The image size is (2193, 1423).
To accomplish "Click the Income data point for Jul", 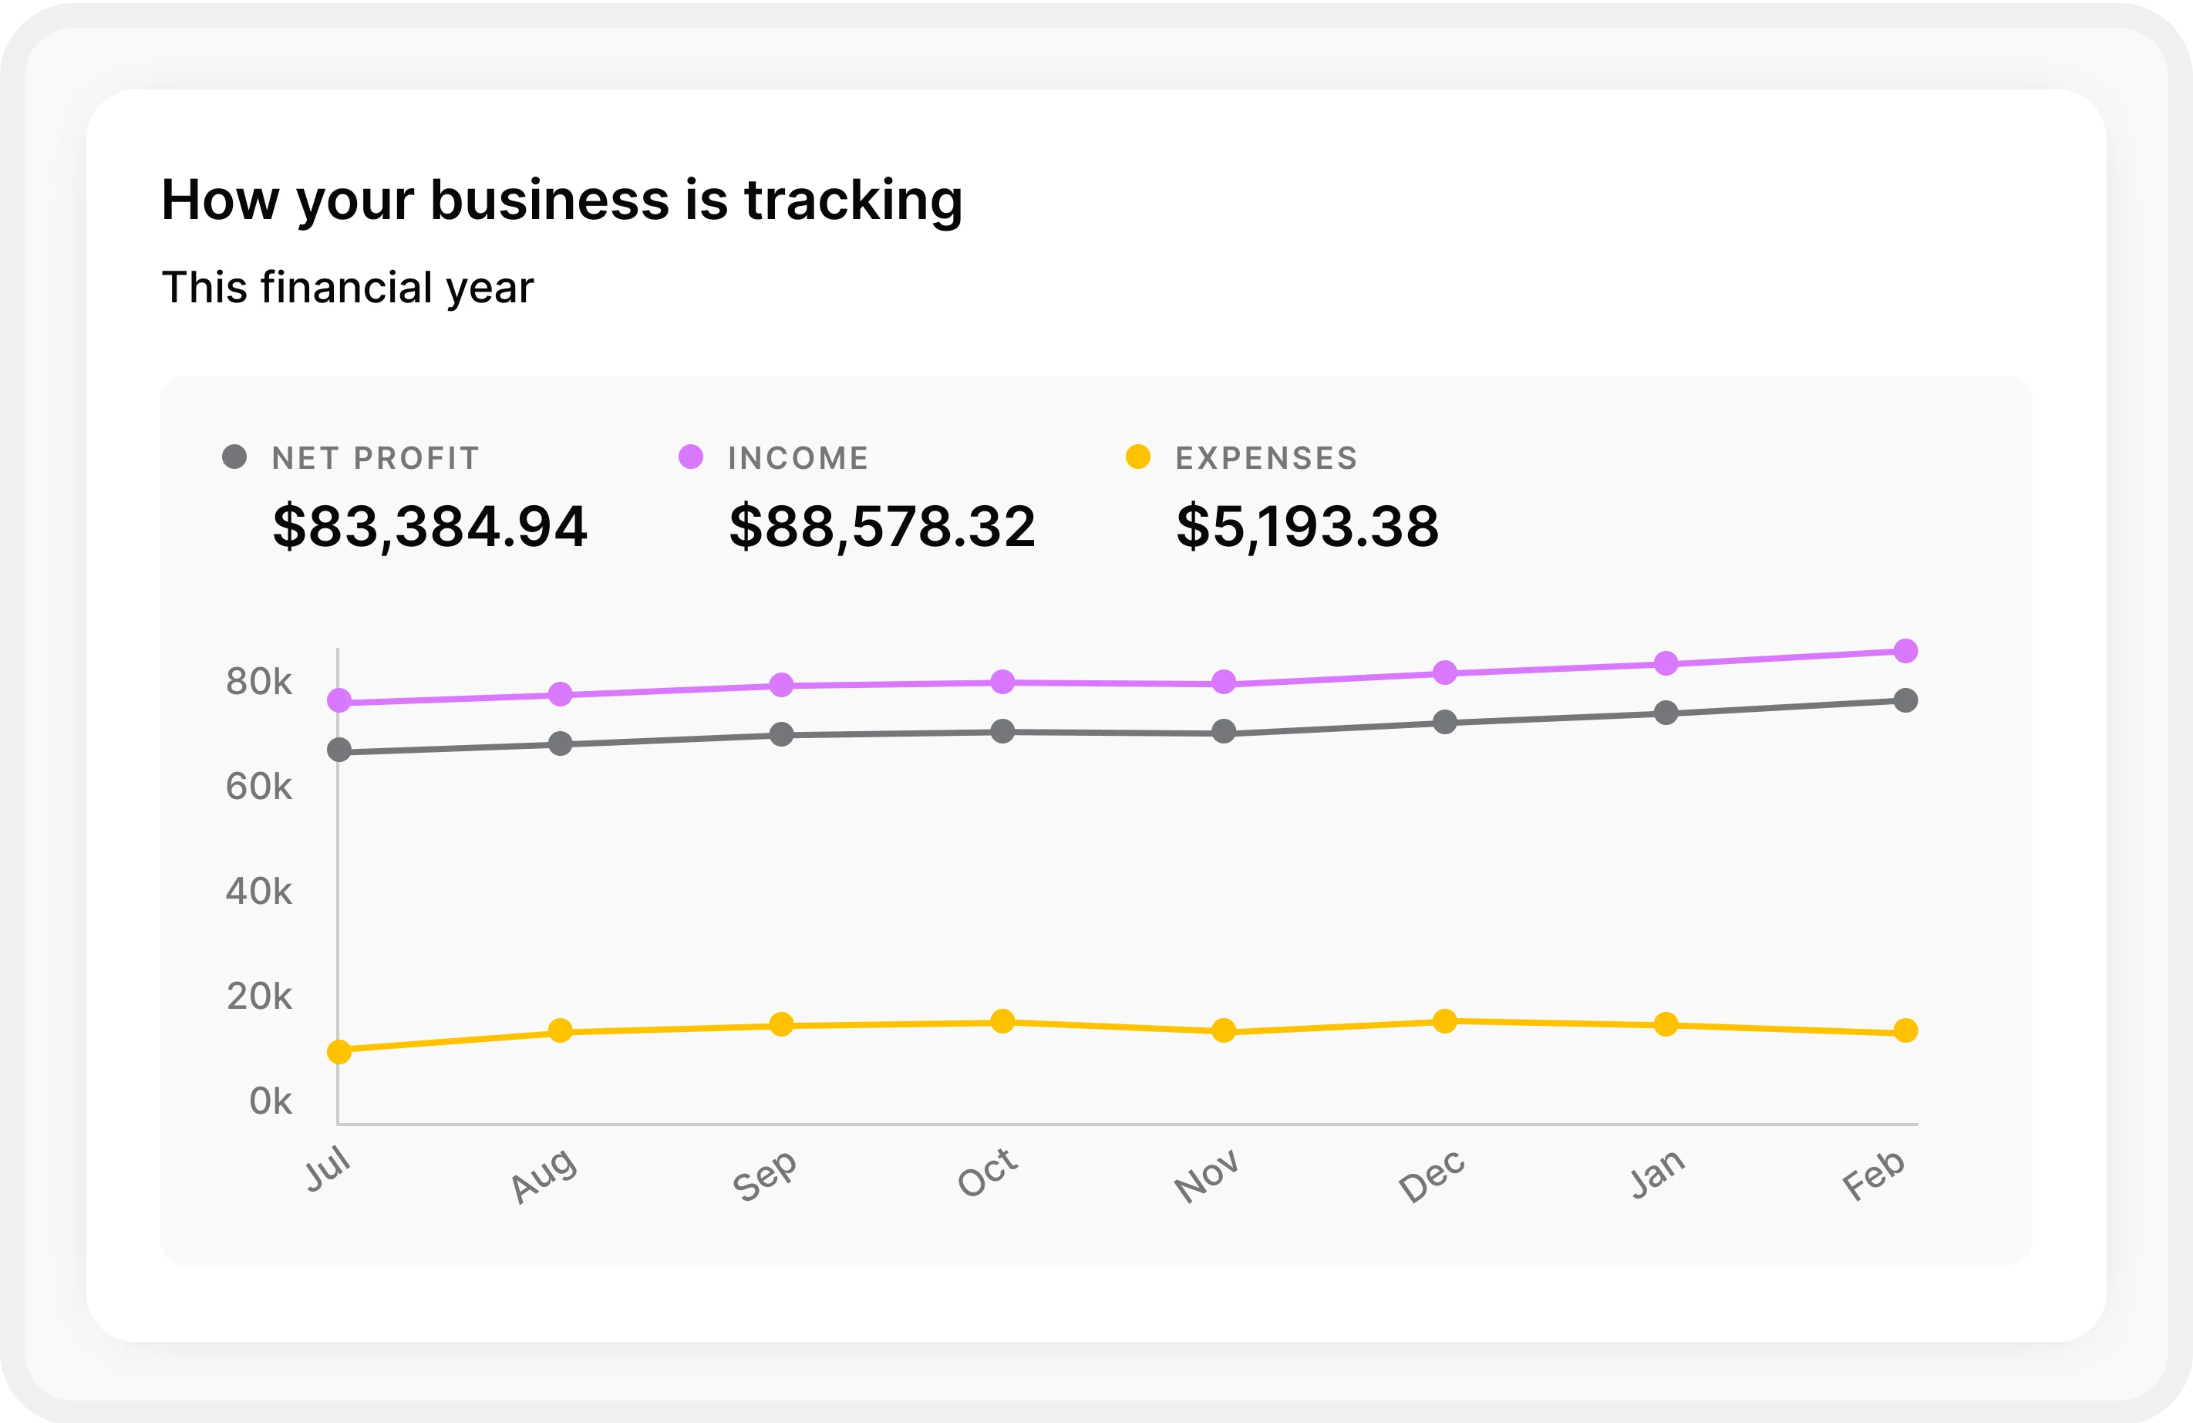I will (x=339, y=700).
